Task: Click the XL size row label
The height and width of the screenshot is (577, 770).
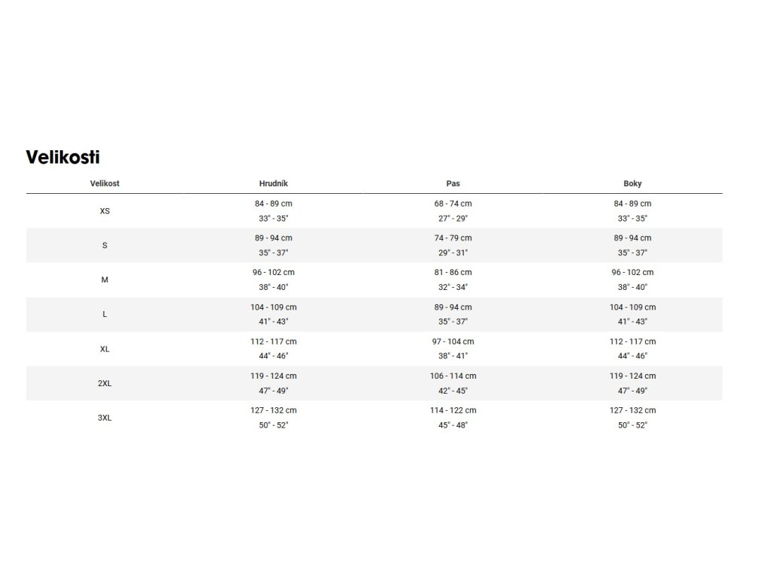Action: click(105, 349)
